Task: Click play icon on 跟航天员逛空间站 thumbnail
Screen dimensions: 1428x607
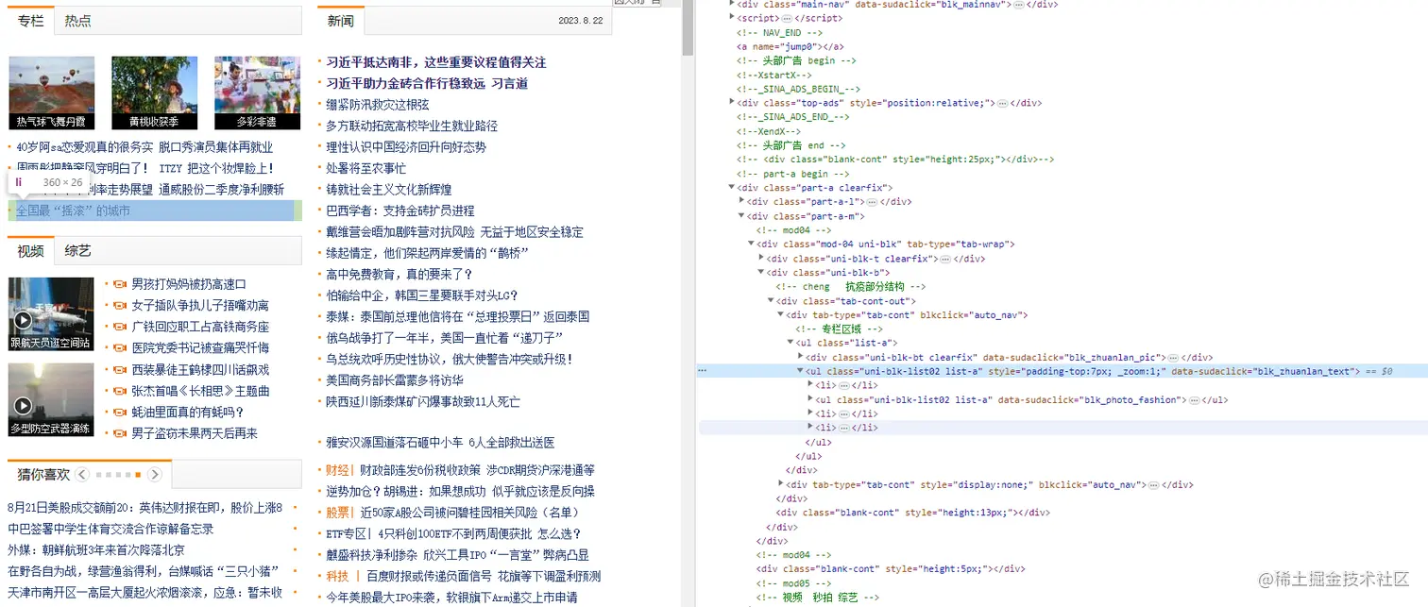Action: [23, 320]
